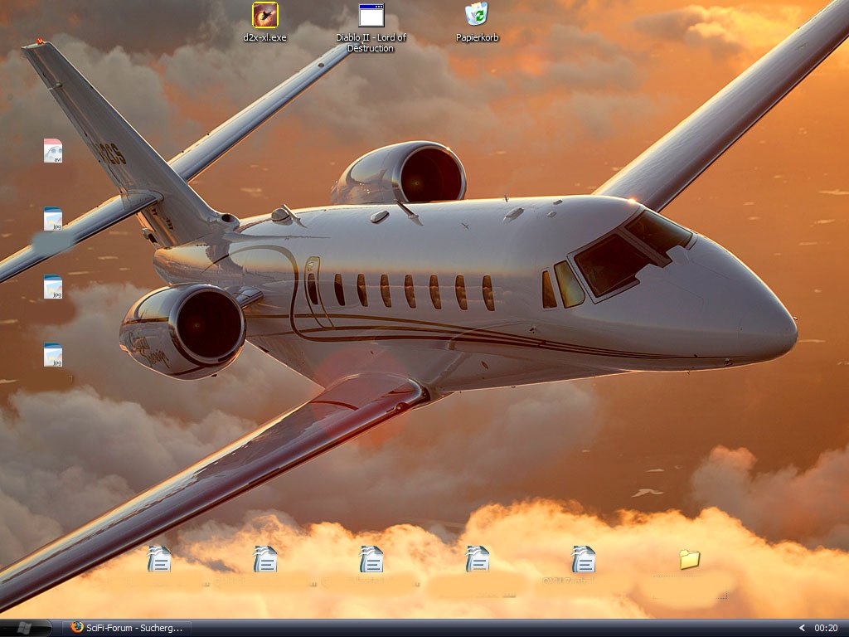Select the lowest jpg image file icon
The image size is (849, 637).
click(x=53, y=355)
